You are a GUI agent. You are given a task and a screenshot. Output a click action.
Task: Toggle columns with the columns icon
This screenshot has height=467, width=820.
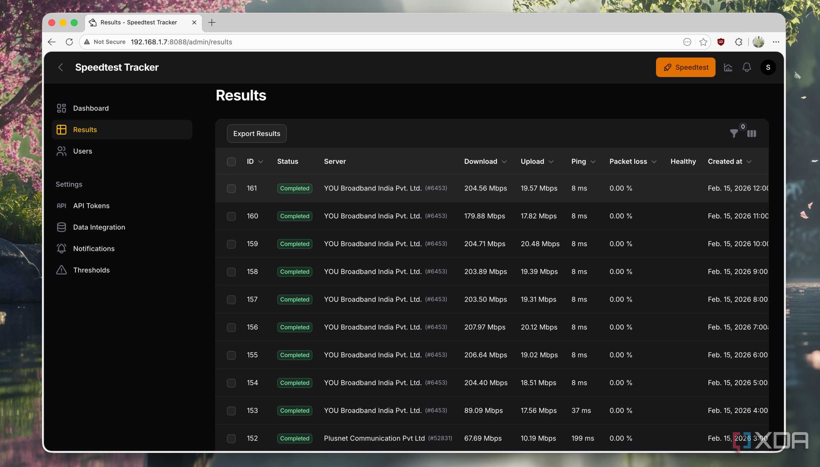pos(752,133)
